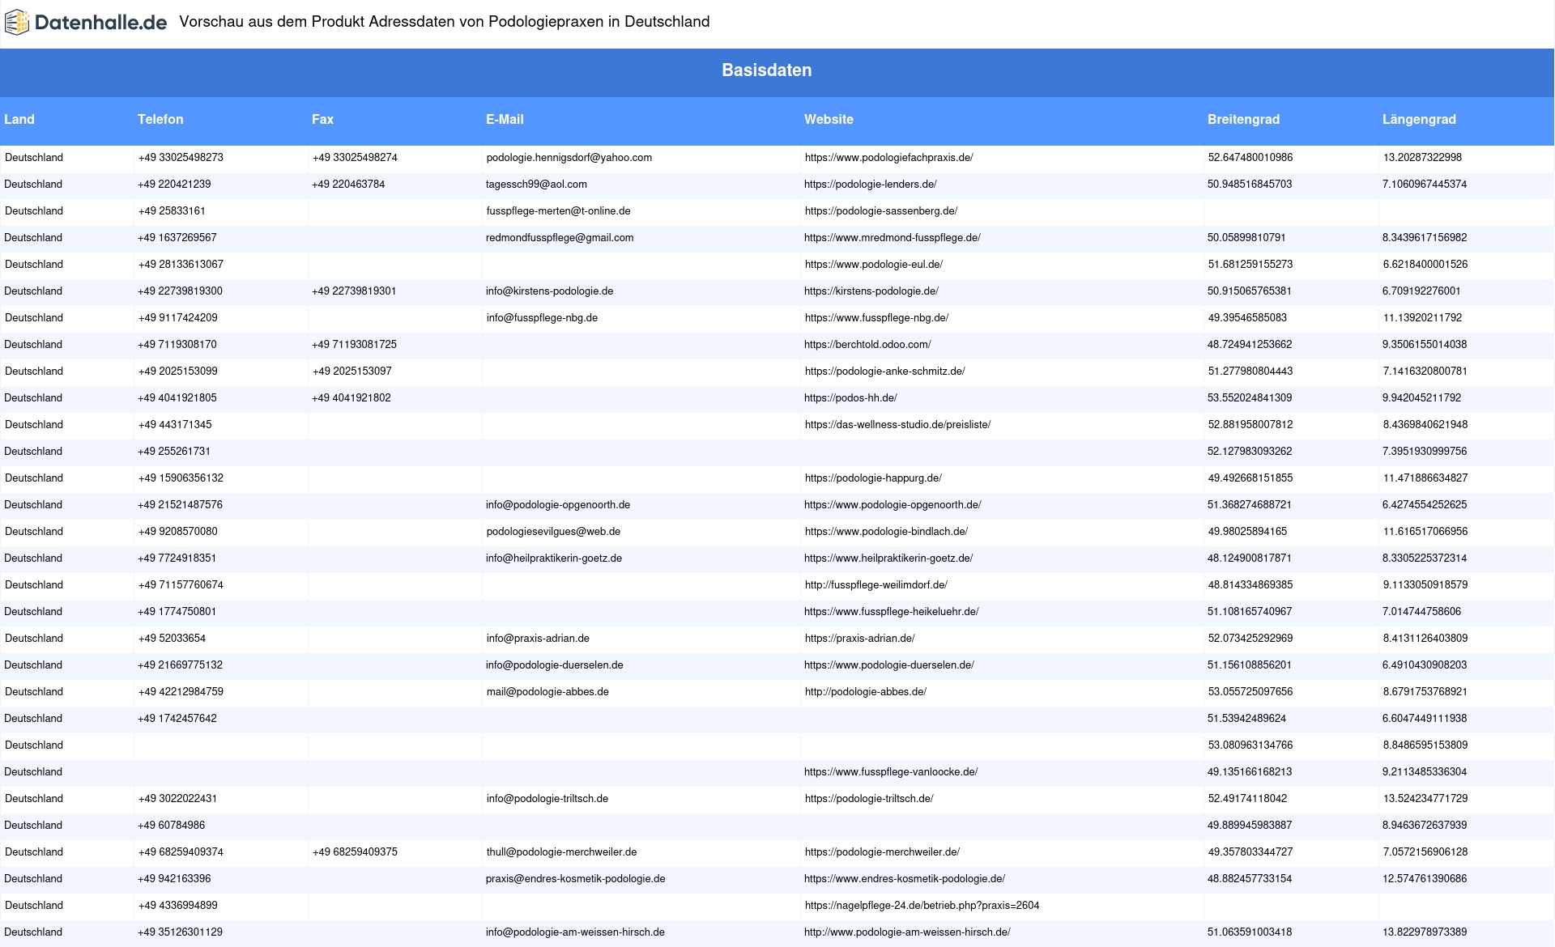Select the Basisdaten section header

767,70
